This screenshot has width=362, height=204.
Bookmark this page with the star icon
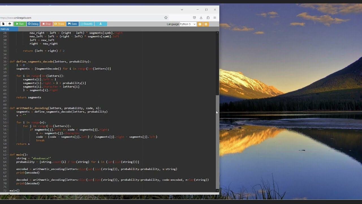coord(166,18)
